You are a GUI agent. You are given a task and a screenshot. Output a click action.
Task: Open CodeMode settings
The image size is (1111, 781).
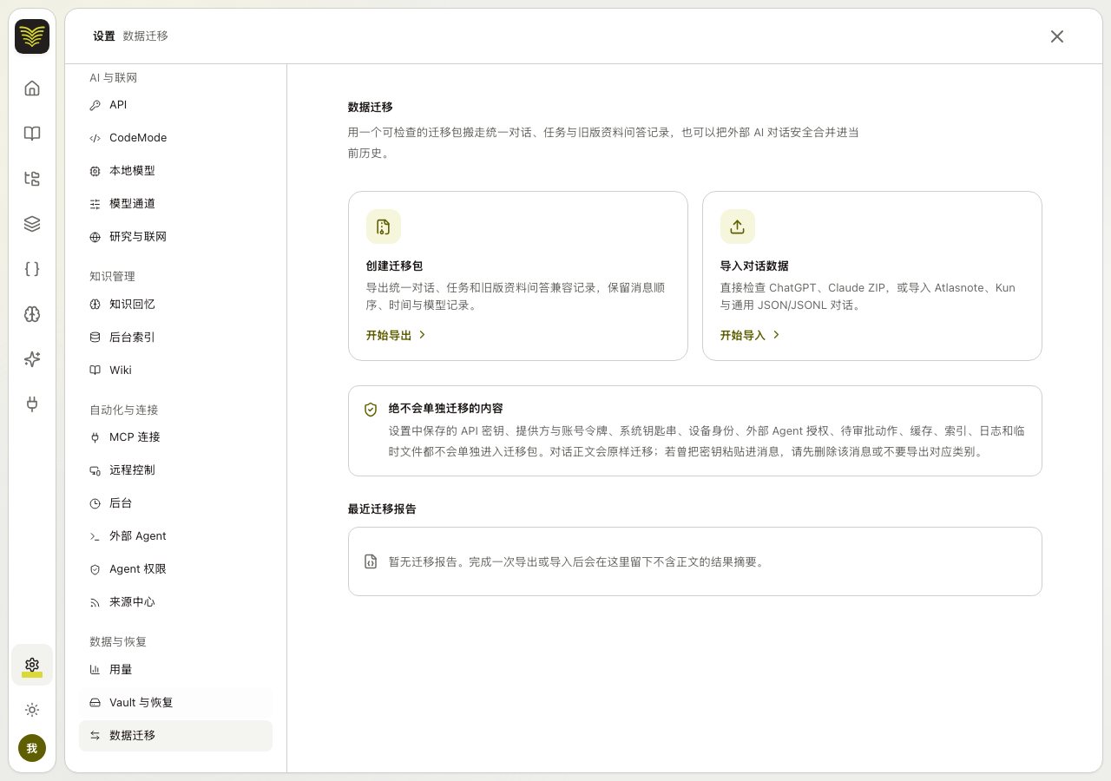click(x=175, y=138)
